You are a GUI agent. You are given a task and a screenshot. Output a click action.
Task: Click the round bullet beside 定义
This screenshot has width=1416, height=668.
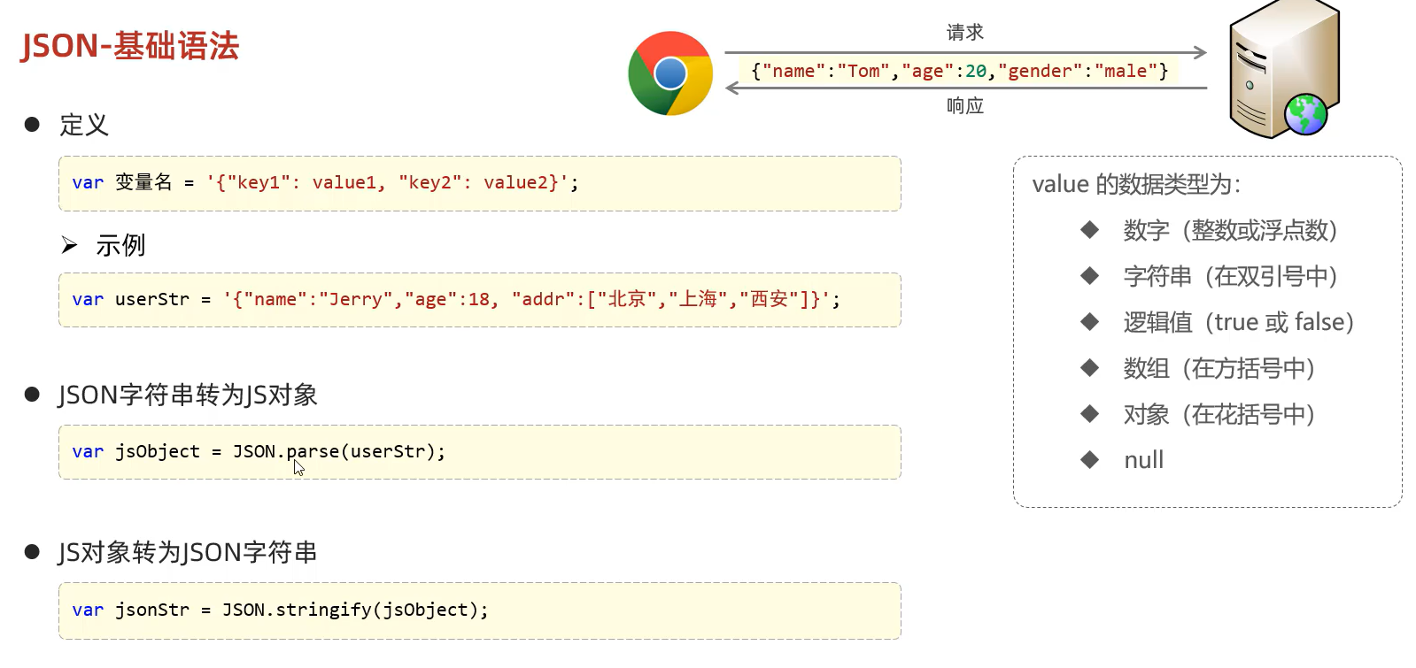click(33, 125)
